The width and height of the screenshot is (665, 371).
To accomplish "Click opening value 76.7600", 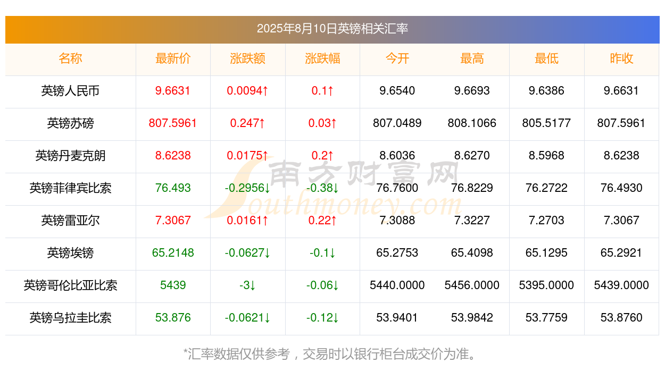I will (397, 188).
